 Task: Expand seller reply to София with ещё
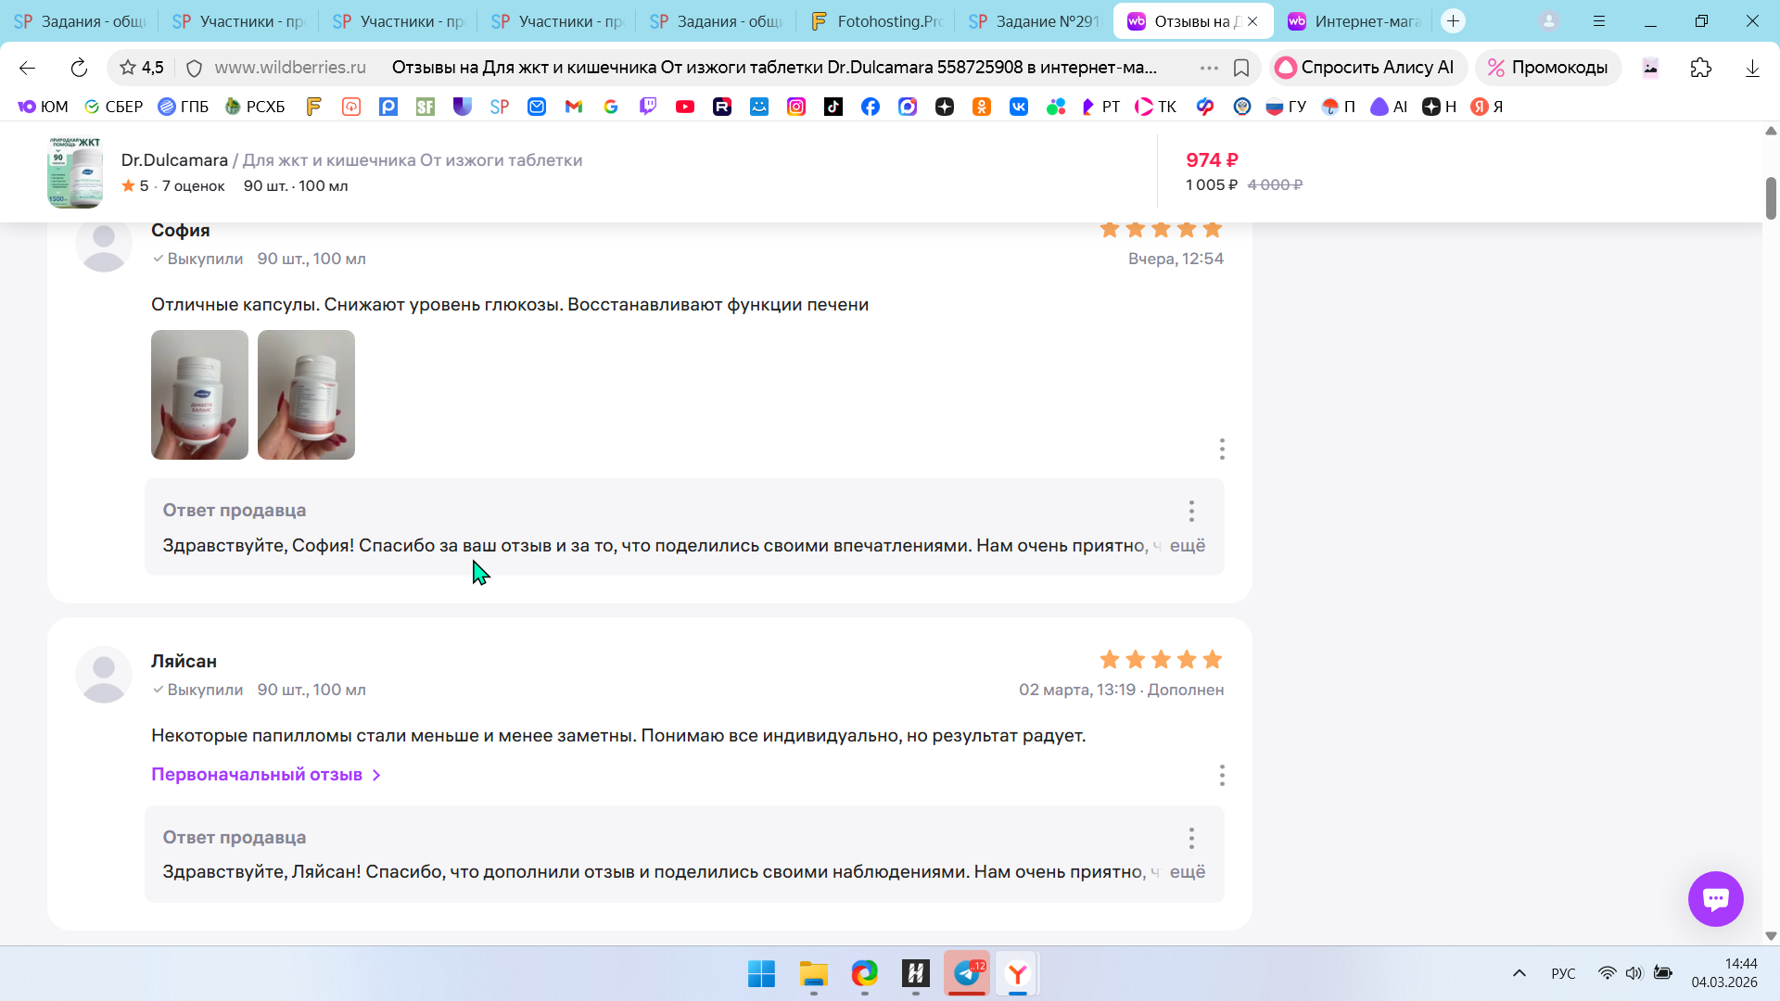1187,546
